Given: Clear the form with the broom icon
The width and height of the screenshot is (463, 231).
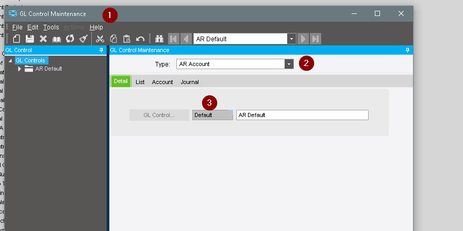Looking at the screenshot, I should (x=84, y=39).
